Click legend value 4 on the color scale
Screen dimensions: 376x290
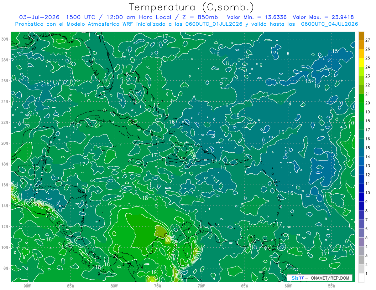pyautogui.click(x=367, y=247)
